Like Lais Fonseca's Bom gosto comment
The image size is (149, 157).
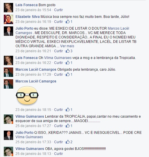(x=58, y=10)
